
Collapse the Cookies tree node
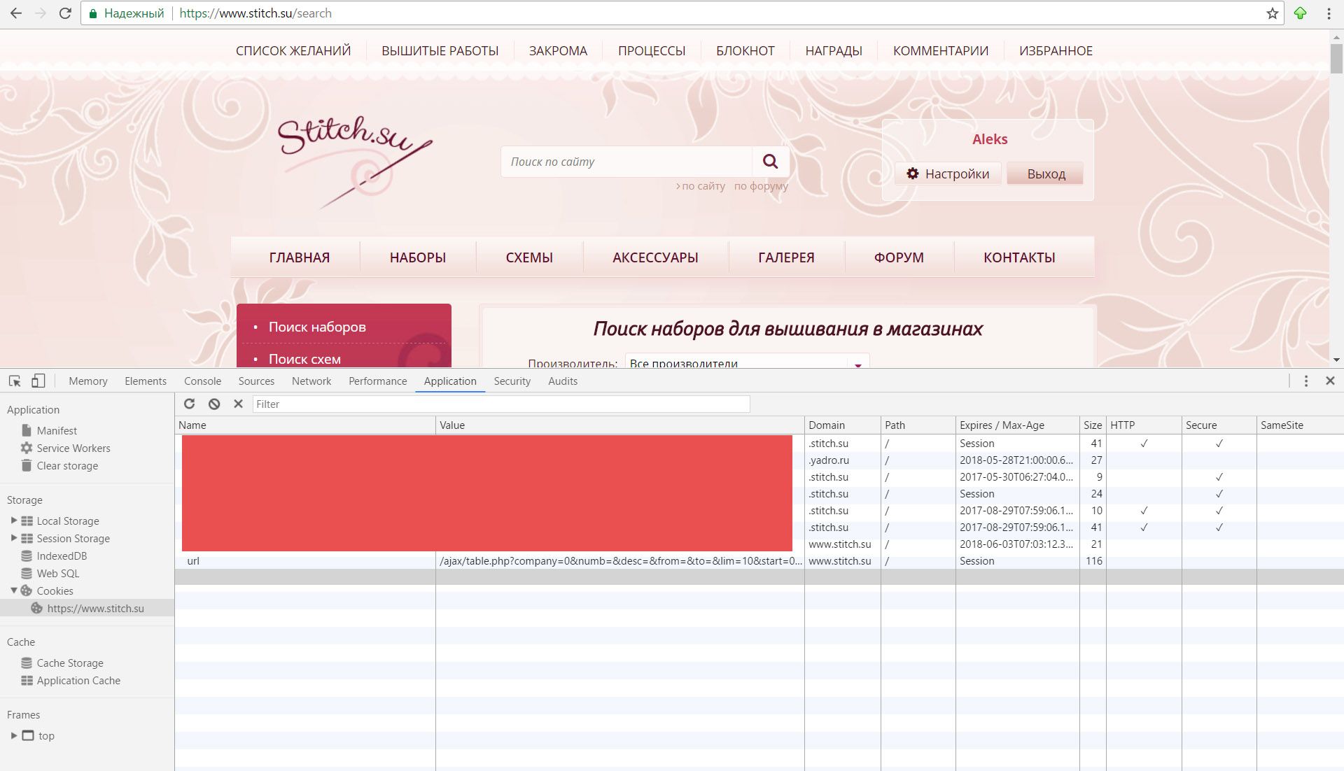[x=13, y=590]
